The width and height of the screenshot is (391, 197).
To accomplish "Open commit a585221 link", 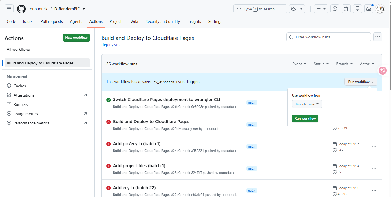I will click(x=197, y=151).
